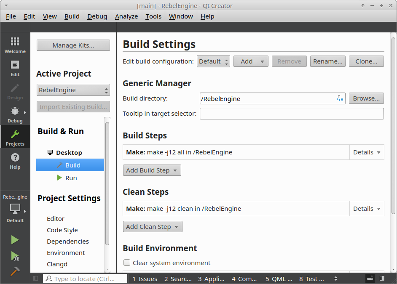This screenshot has width=397, height=284.
Task: Open the Default build configuration dropdown
Action: tap(213, 61)
